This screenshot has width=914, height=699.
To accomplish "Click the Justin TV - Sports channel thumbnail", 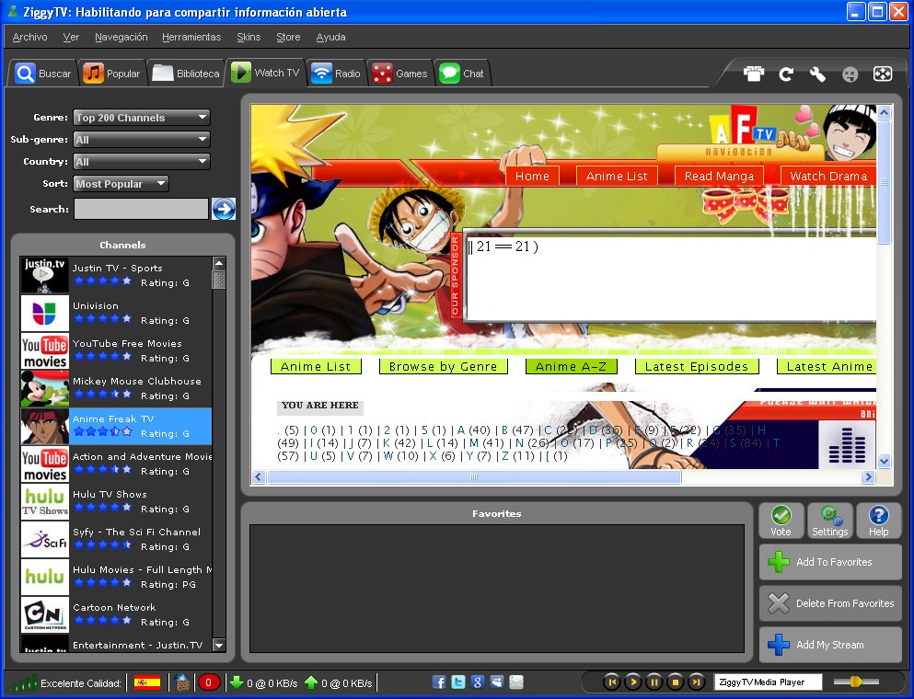I will (45, 275).
